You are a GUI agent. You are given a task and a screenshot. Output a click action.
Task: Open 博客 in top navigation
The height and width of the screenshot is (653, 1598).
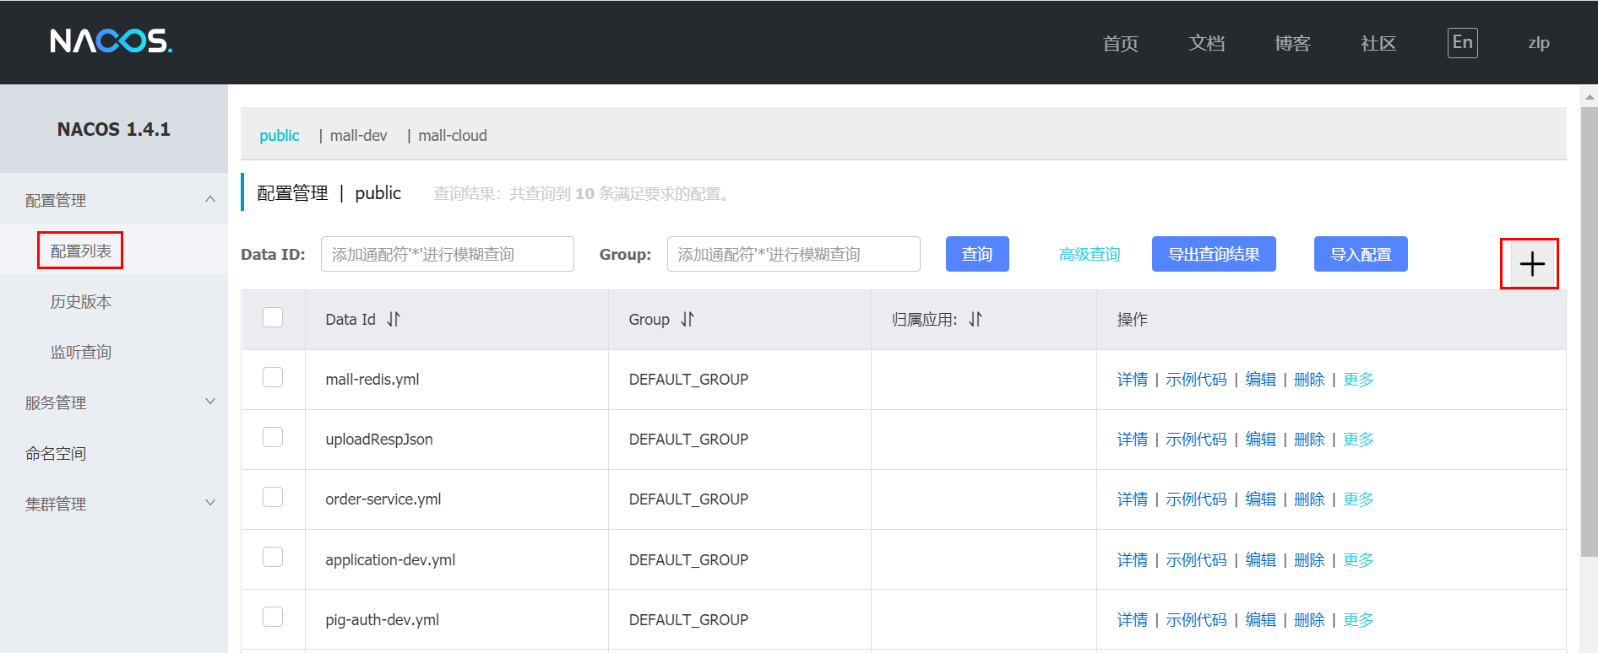(x=1292, y=43)
